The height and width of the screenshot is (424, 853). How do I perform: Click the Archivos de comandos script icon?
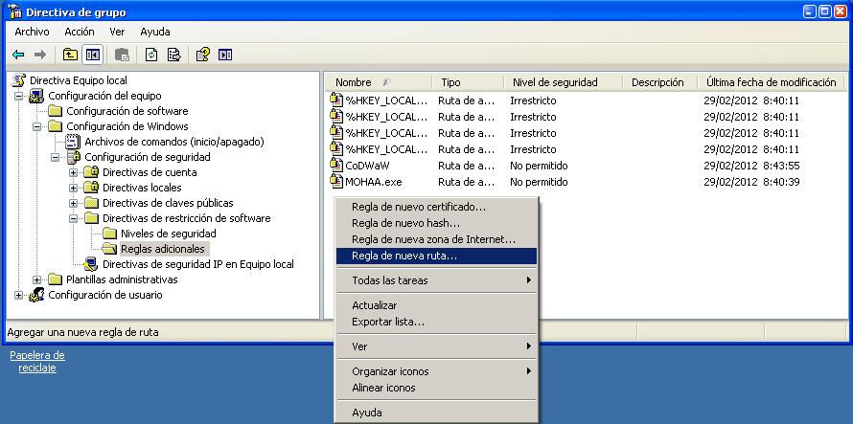[72, 142]
